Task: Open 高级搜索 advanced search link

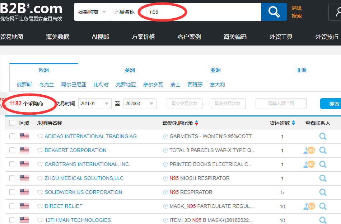Action: coord(296,12)
